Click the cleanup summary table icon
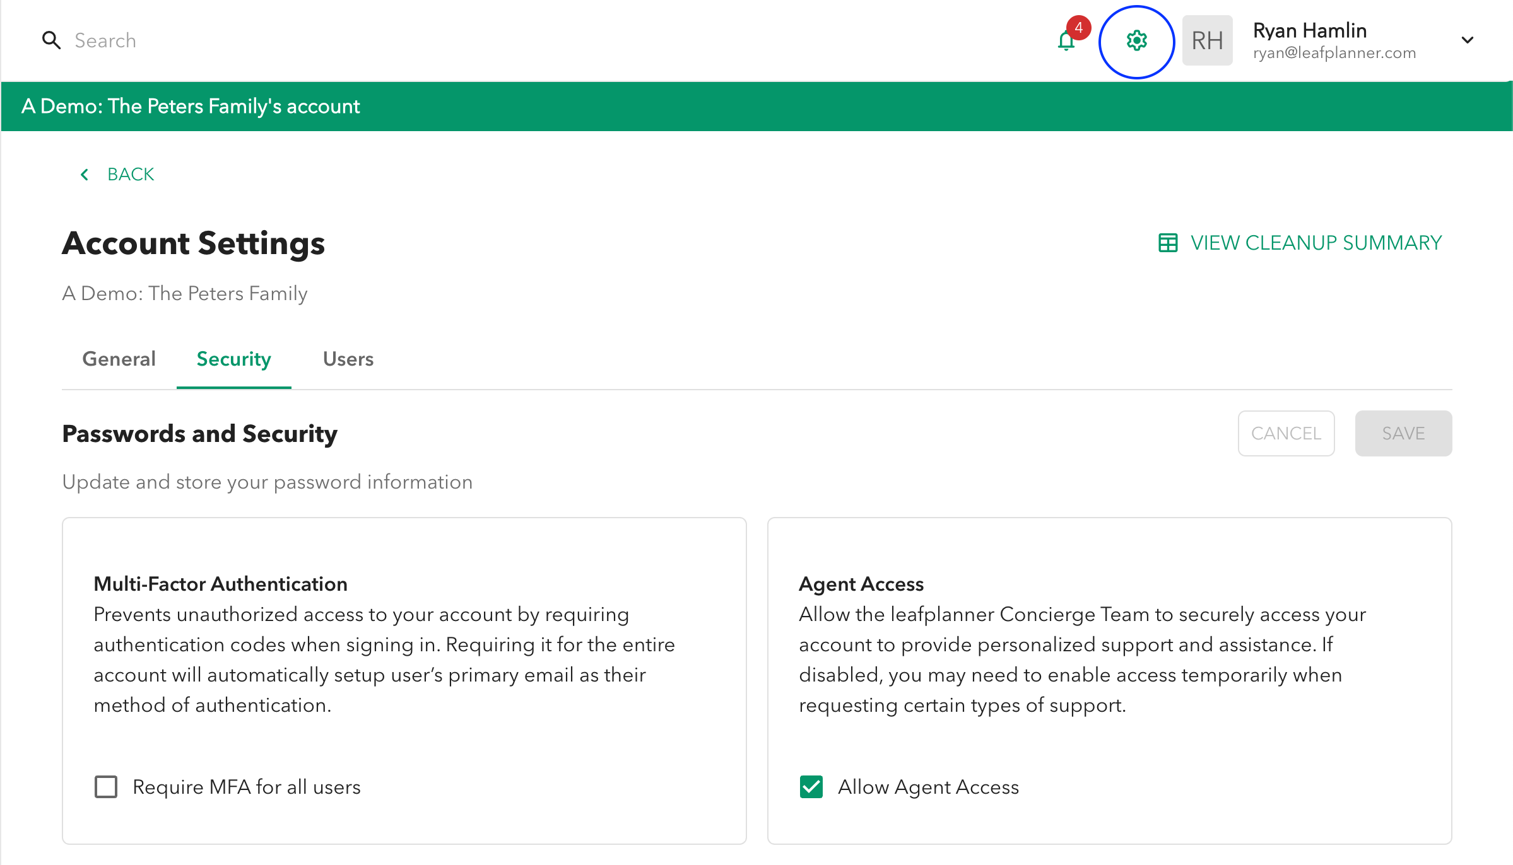 pos(1168,243)
